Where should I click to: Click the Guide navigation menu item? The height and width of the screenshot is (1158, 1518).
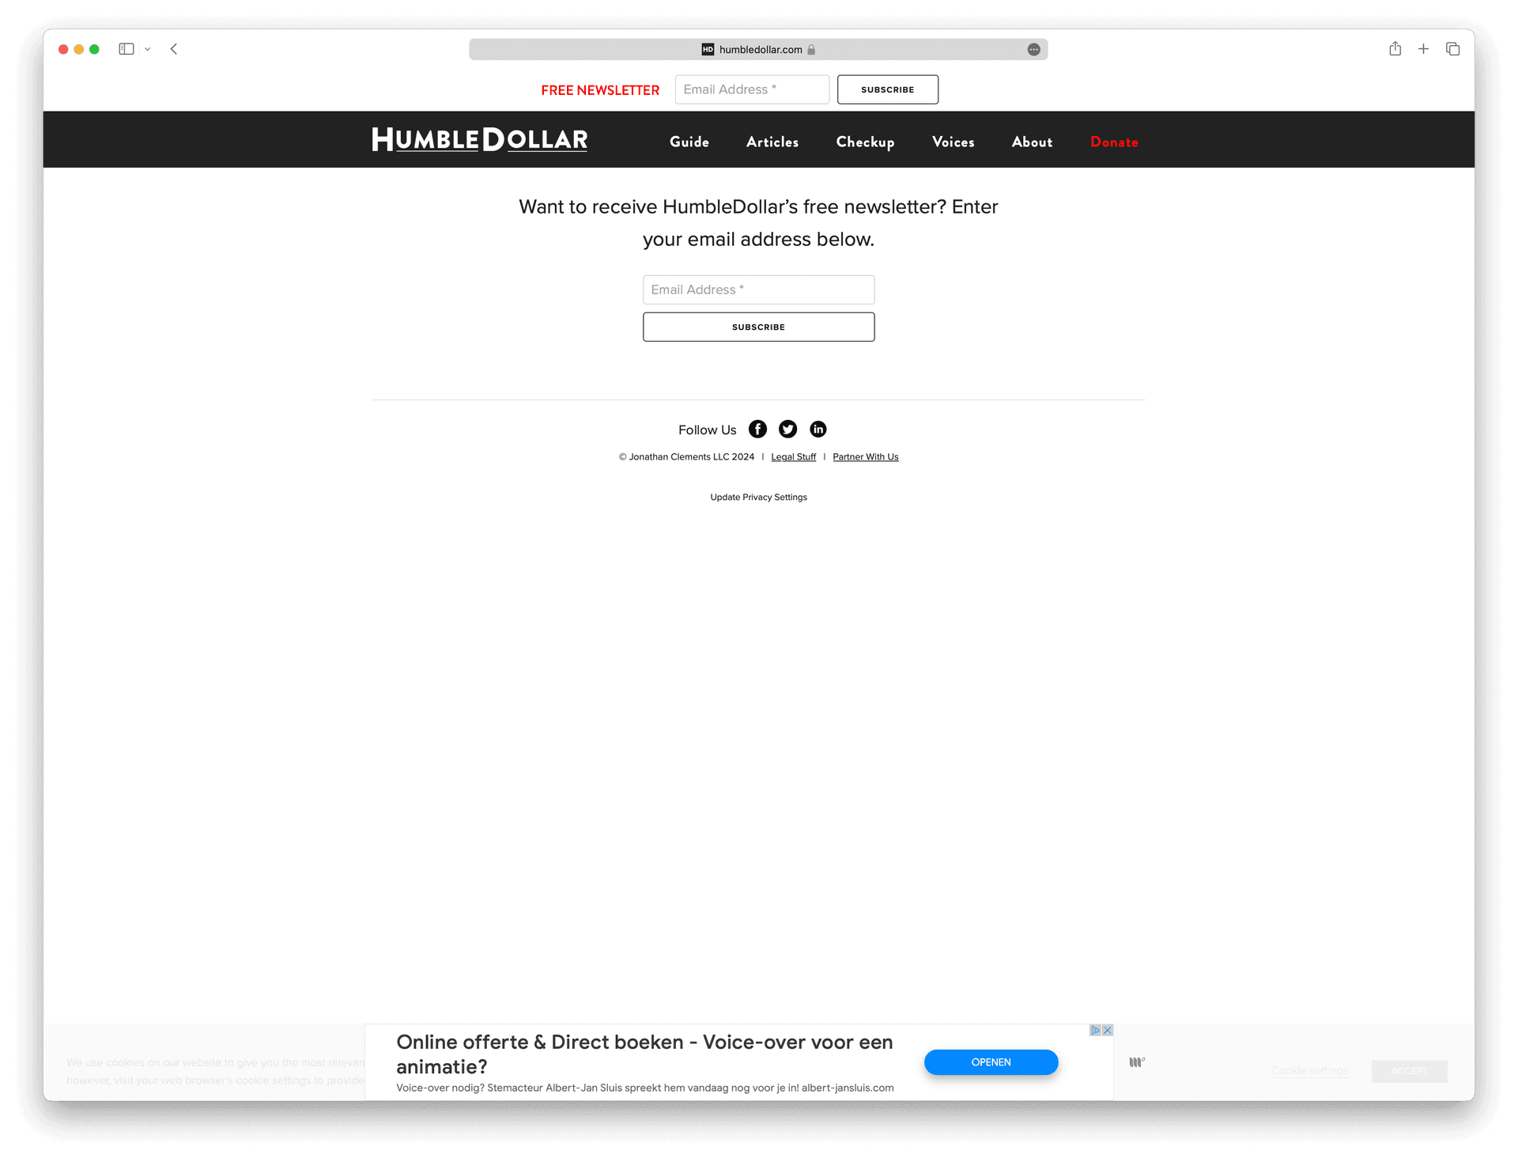689,142
